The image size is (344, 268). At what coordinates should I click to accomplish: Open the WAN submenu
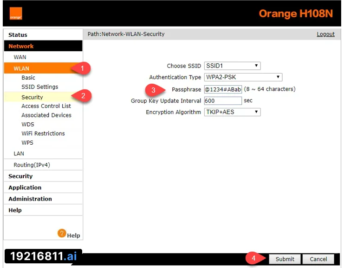tap(20, 57)
